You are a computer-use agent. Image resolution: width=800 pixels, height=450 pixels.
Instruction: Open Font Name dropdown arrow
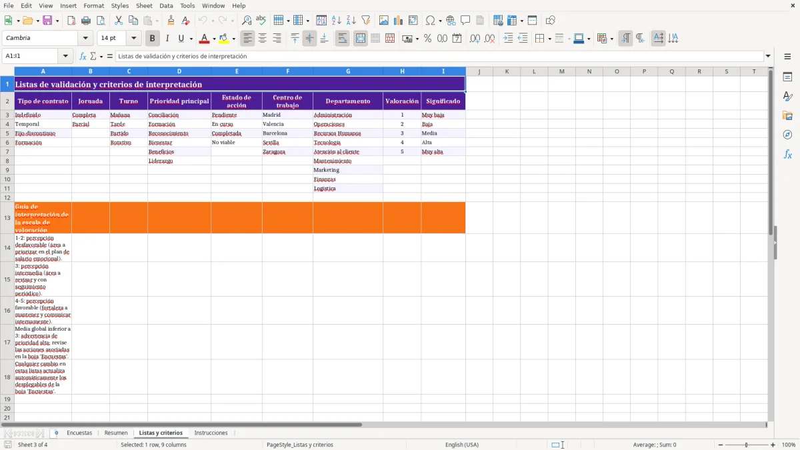85,39
